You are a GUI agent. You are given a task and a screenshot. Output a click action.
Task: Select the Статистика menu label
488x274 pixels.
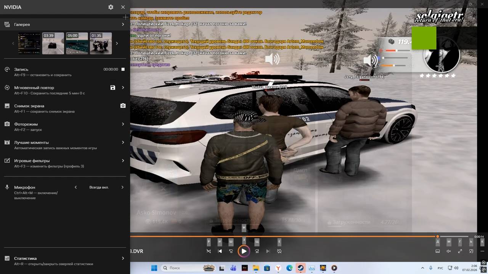pos(26,258)
